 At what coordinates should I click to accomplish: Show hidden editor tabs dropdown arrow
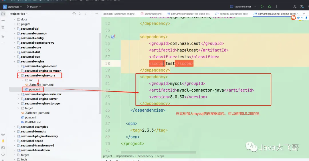point(304,14)
